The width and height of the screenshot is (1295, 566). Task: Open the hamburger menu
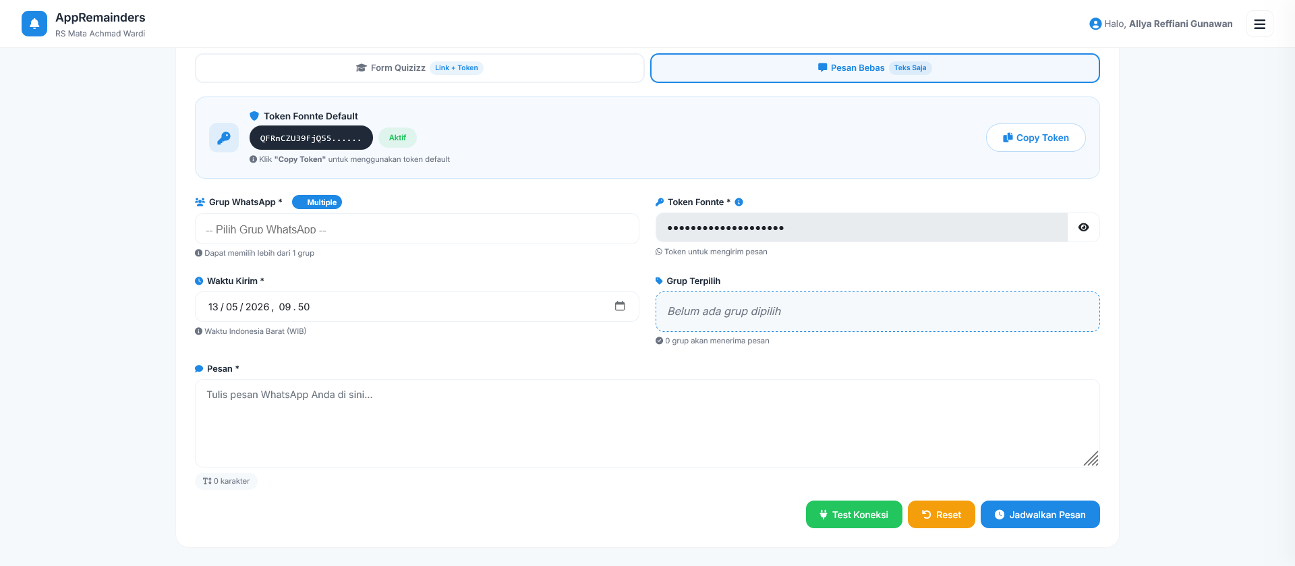coord(1259,24)
